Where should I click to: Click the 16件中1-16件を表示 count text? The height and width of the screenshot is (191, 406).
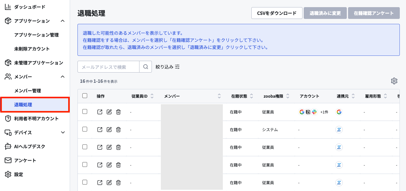[x=99, y=81]
